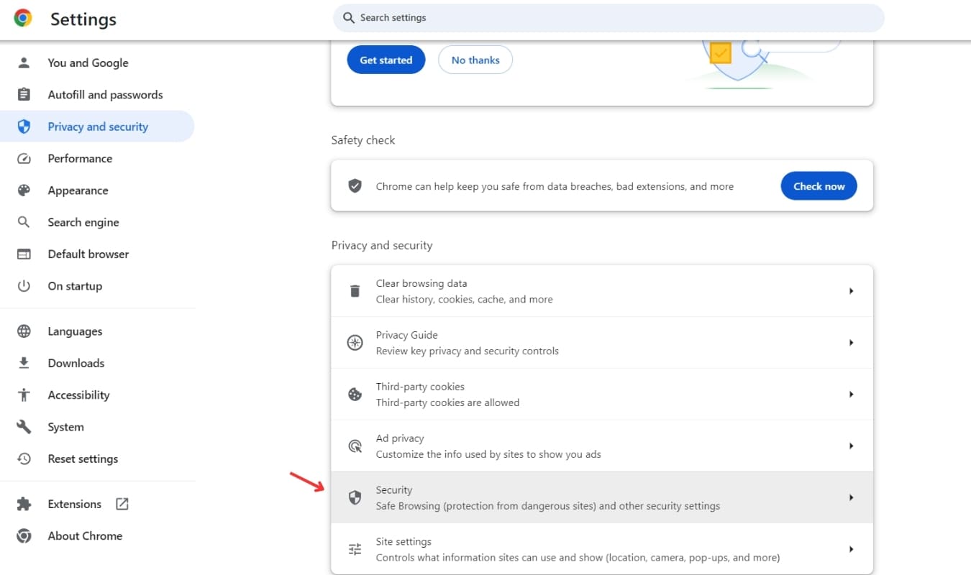Click the trash icon for Clear browsing data
Image resolution: width=971 pixels, height=575 pixels.
coord(355,291)
